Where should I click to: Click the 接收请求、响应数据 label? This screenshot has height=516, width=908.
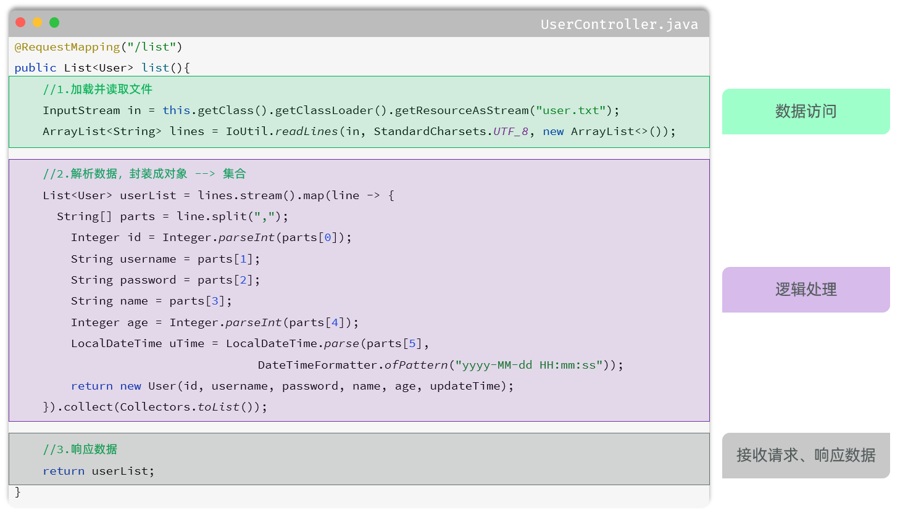[x=806, y=456]
